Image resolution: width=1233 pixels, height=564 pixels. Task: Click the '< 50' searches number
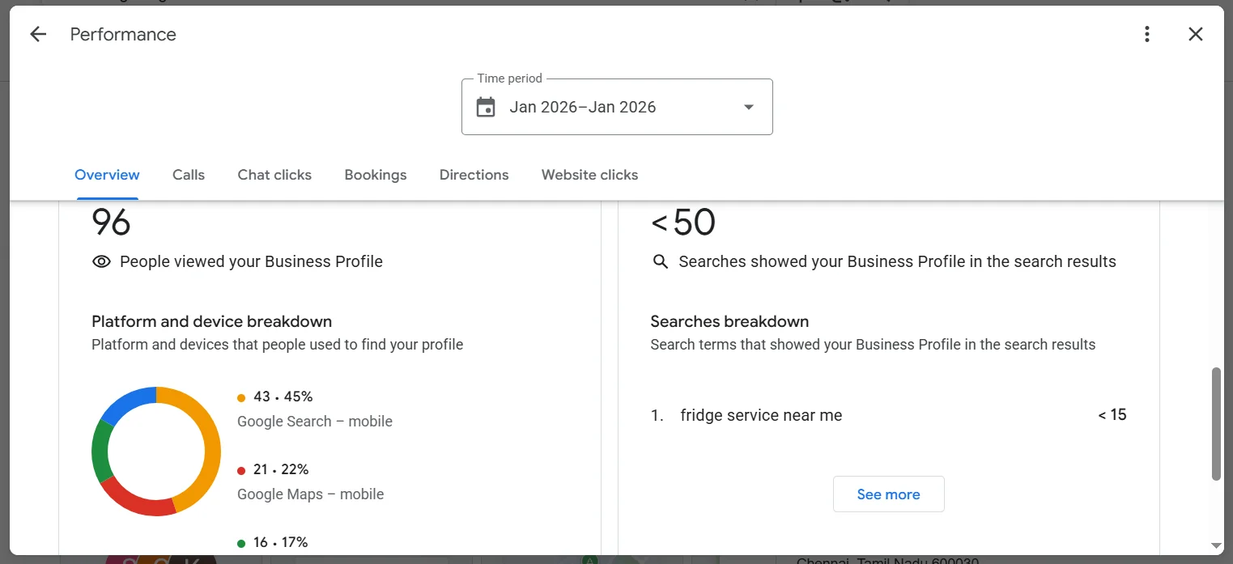[x=683, y=223]
